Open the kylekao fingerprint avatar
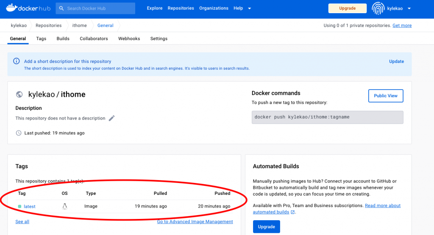This screenshot has height=235, width=434. coord(378,8)
